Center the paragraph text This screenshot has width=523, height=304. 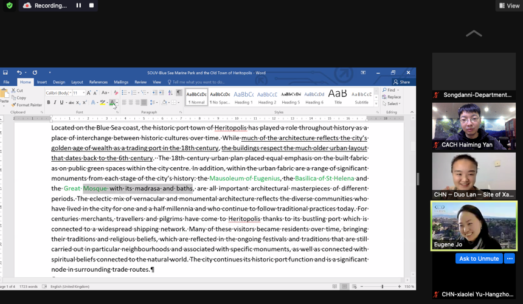pos(131,102)
